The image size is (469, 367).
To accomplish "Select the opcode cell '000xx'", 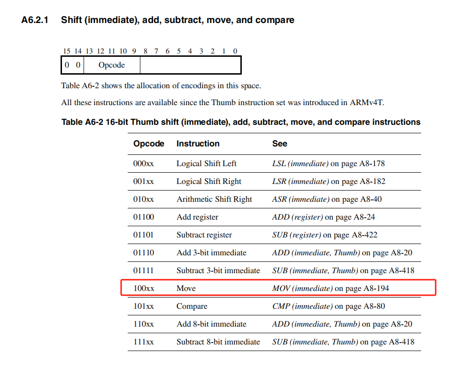I will coord(143,164).
